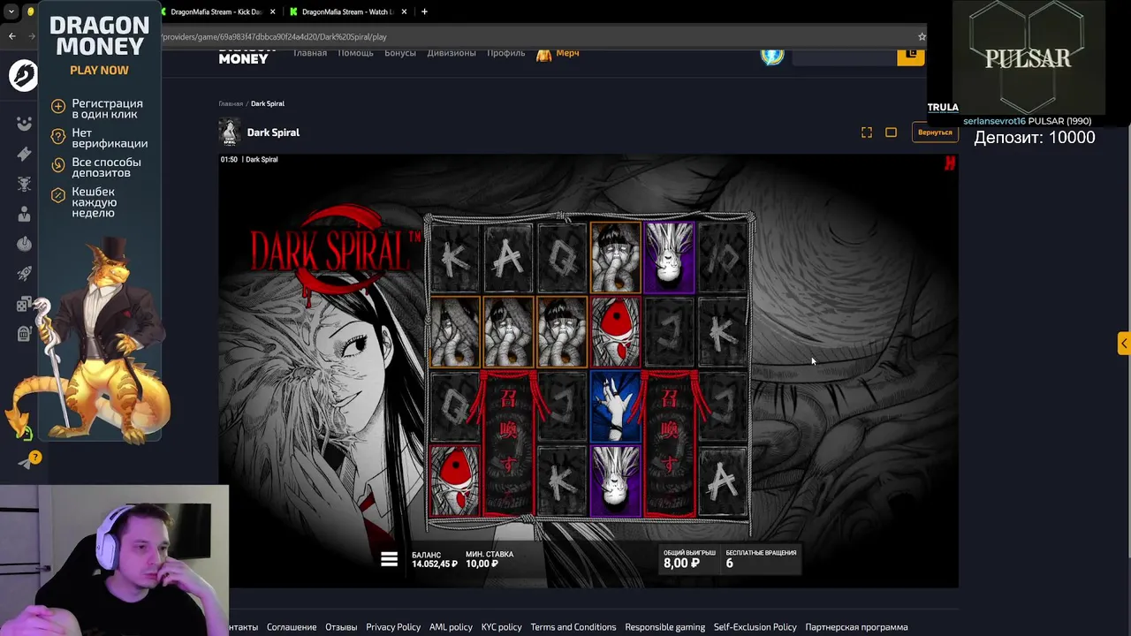
Task: Click the red Hacksaw logo at game corner
Action: (949, 163)
